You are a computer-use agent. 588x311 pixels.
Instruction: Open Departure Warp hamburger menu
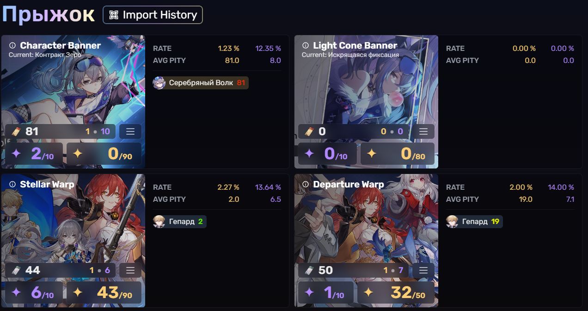pyautogui.click(x=423, y=270)
